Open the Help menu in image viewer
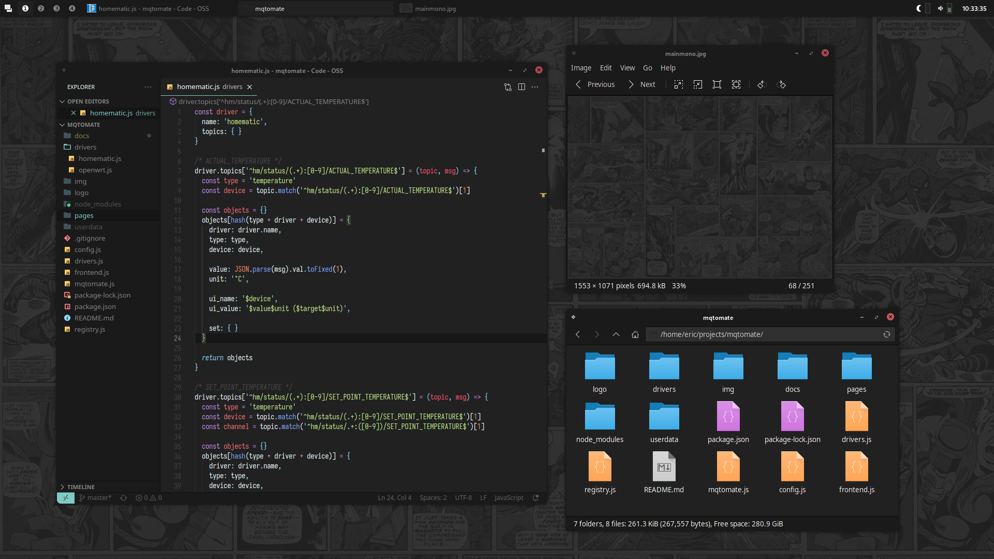This screenshot has height=559, width=994. click(x=668, y=68)
